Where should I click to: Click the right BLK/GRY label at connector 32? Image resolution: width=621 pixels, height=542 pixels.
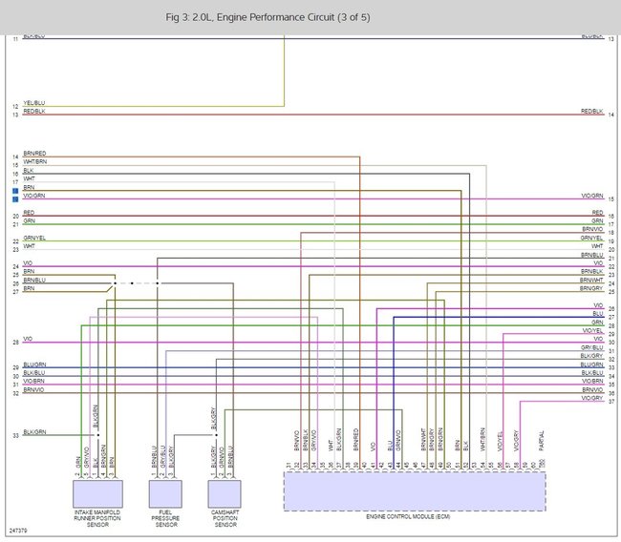[x=591, y=356]
